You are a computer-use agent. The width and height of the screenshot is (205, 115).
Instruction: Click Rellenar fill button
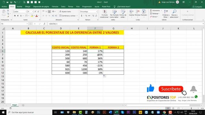155,13
